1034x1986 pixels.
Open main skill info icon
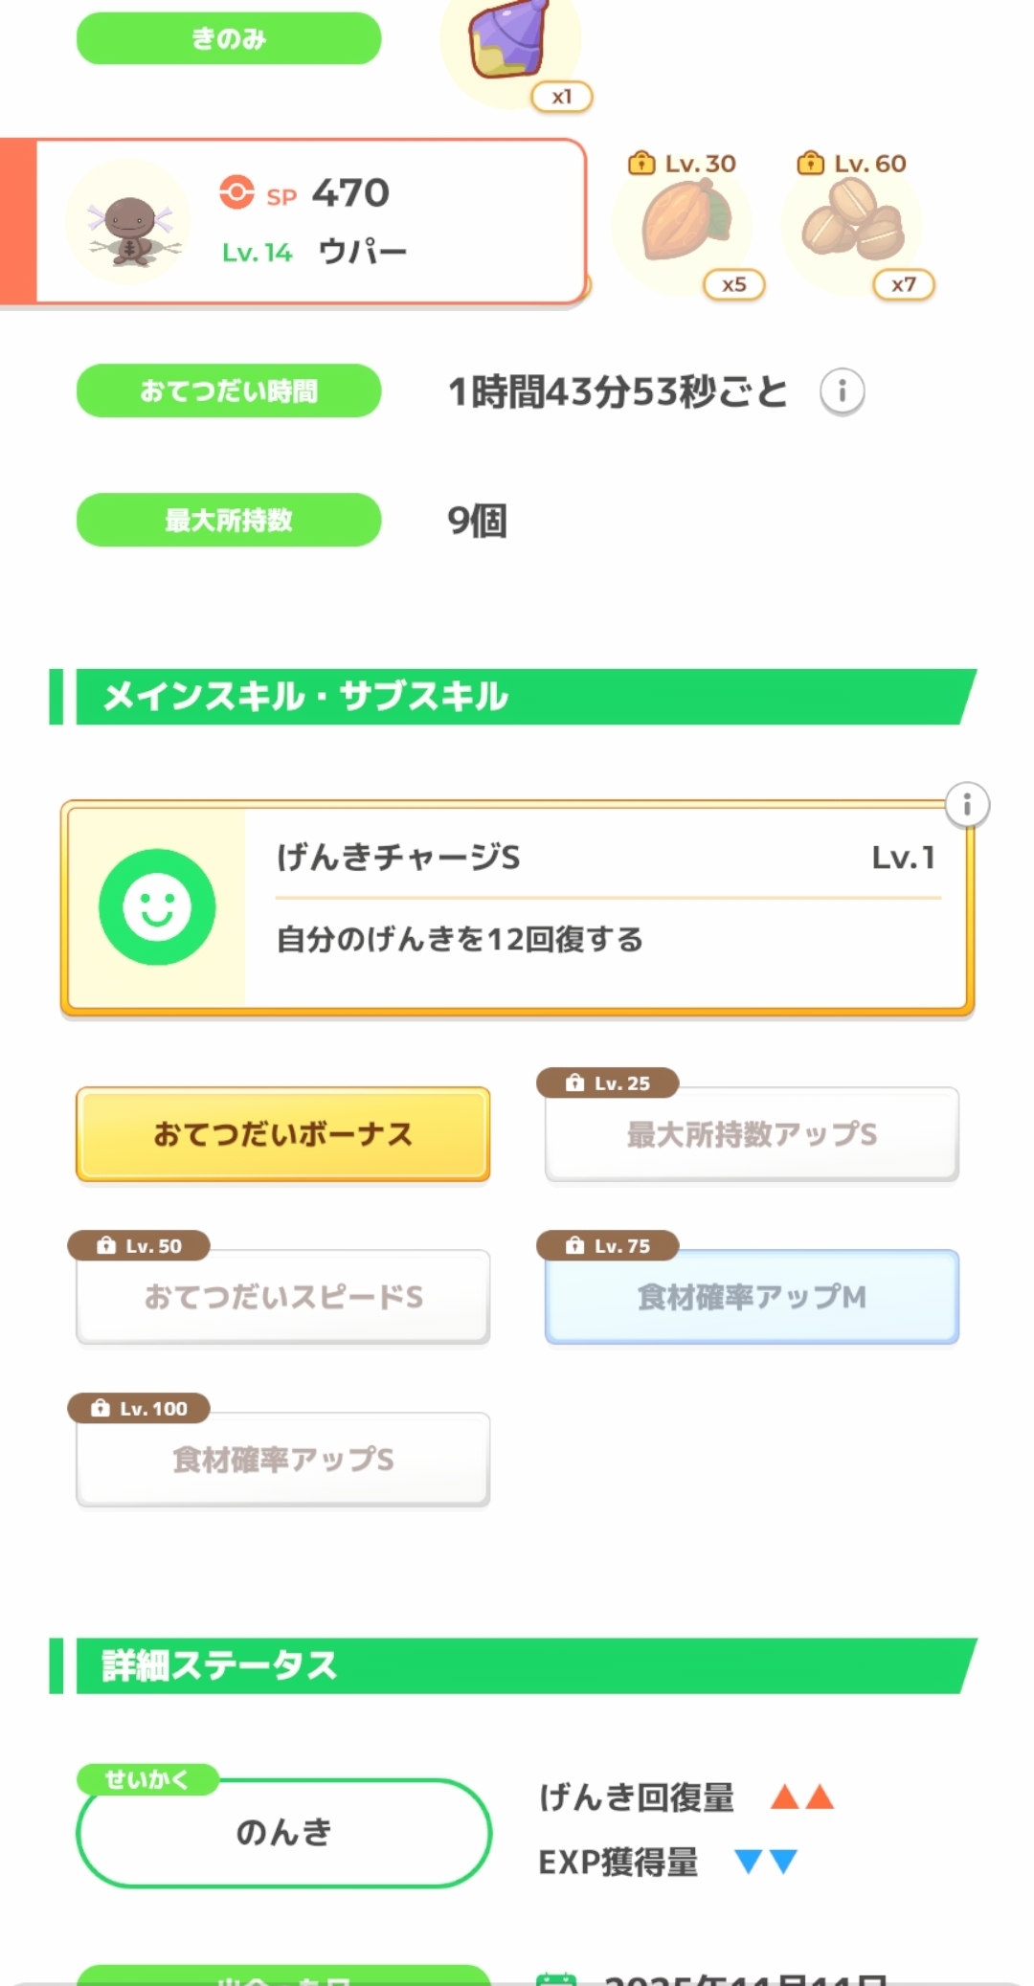967,805
